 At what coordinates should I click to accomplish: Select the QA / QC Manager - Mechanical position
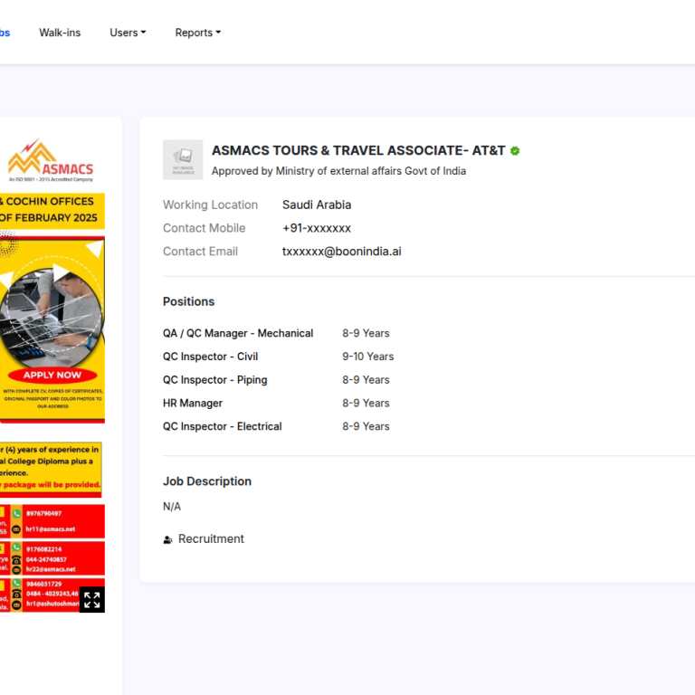[x=238, y=333]
